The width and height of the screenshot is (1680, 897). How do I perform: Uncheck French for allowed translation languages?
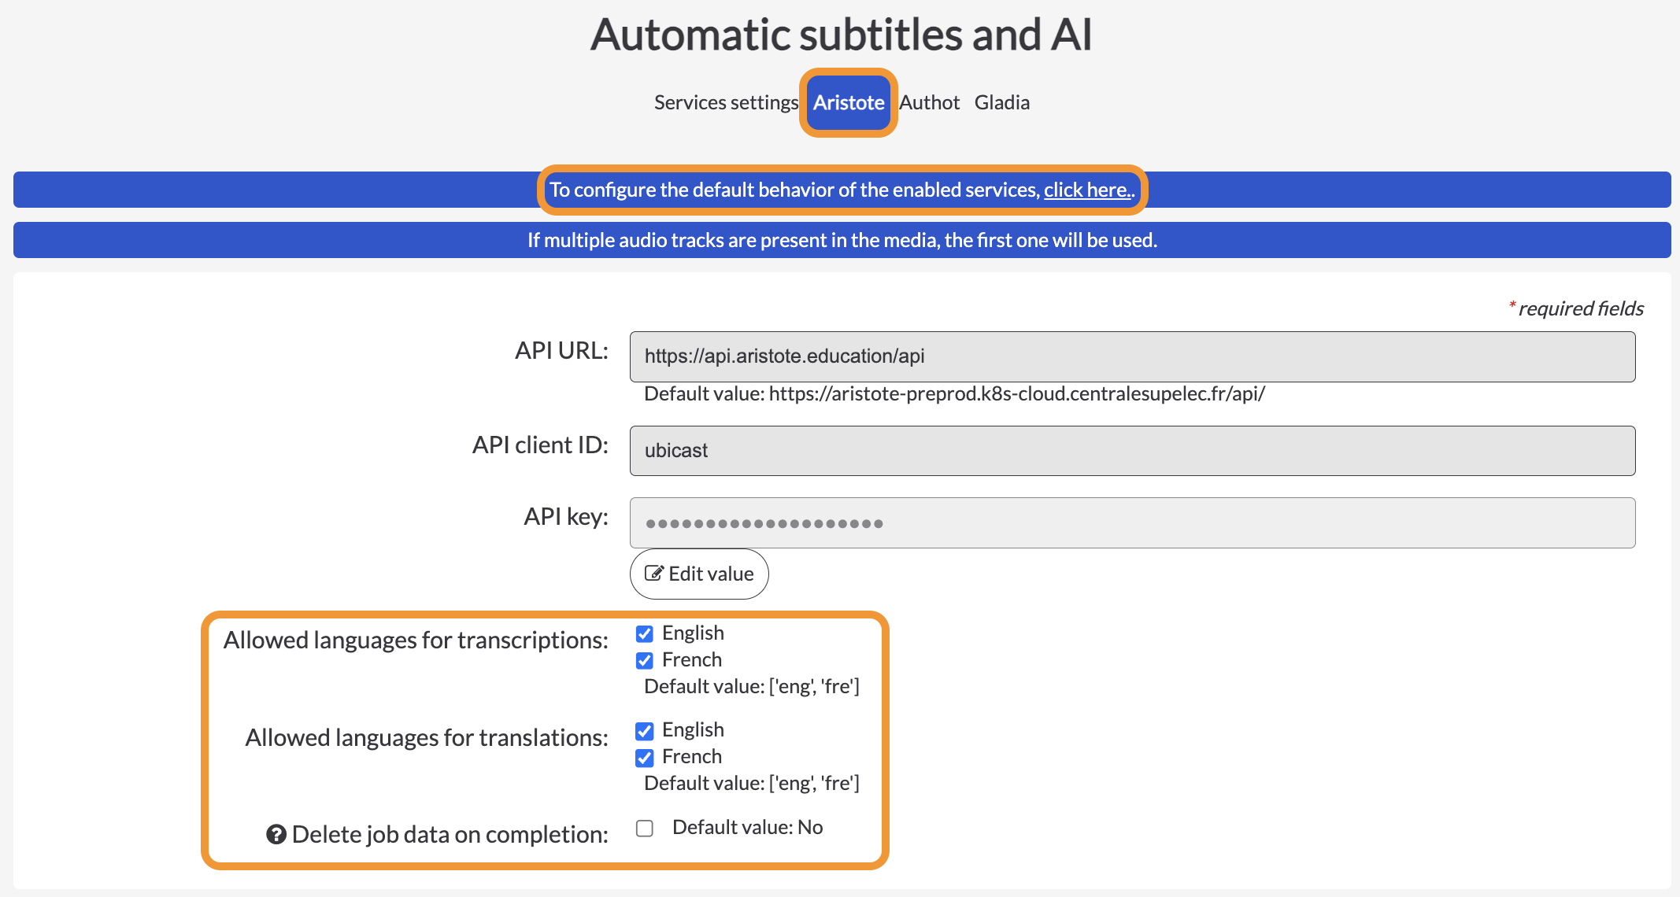click(x=645, y=759)
